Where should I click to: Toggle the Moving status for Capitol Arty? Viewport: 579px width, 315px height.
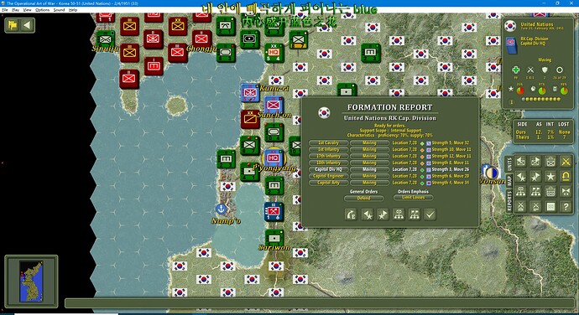coord(369,183)
